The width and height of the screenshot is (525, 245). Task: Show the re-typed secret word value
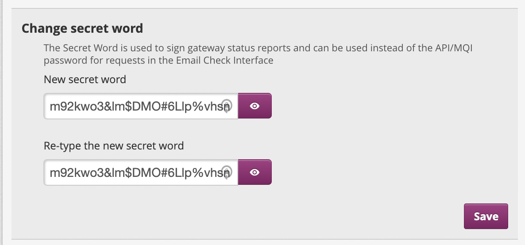(255, 172)
